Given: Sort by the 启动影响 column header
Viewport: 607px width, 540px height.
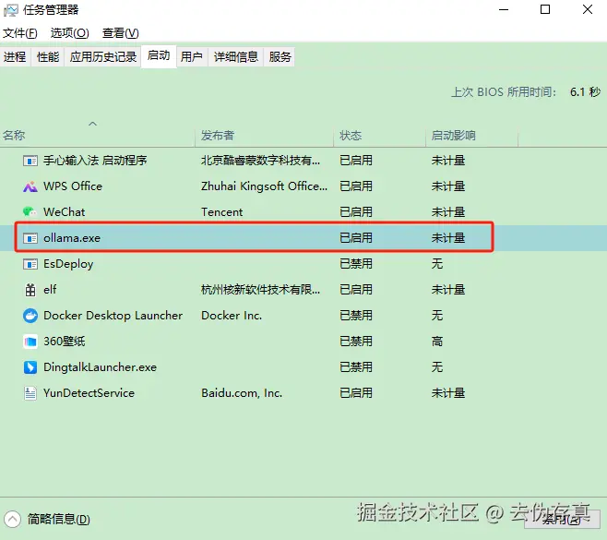Looking at the screenshot, I should [471, 135].
